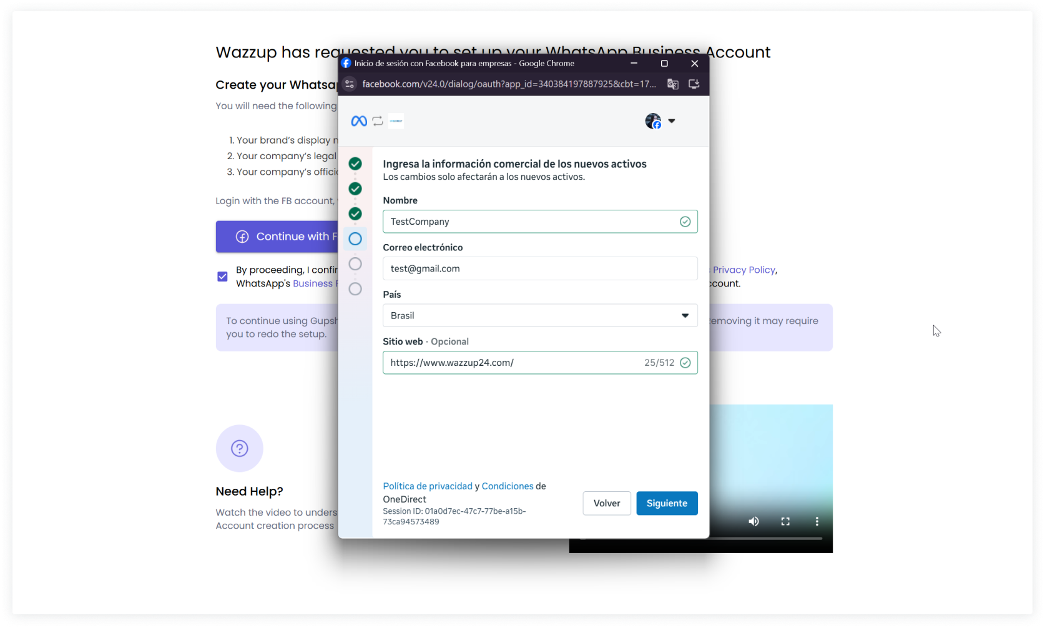
Task: Click the Session ID text
Action: [454, 516]
